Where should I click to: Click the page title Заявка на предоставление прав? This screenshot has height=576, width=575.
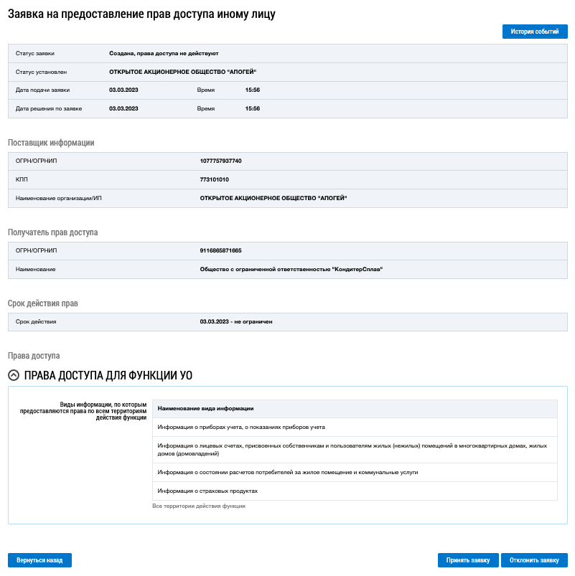pyautogui.click(x=141, y=14)
